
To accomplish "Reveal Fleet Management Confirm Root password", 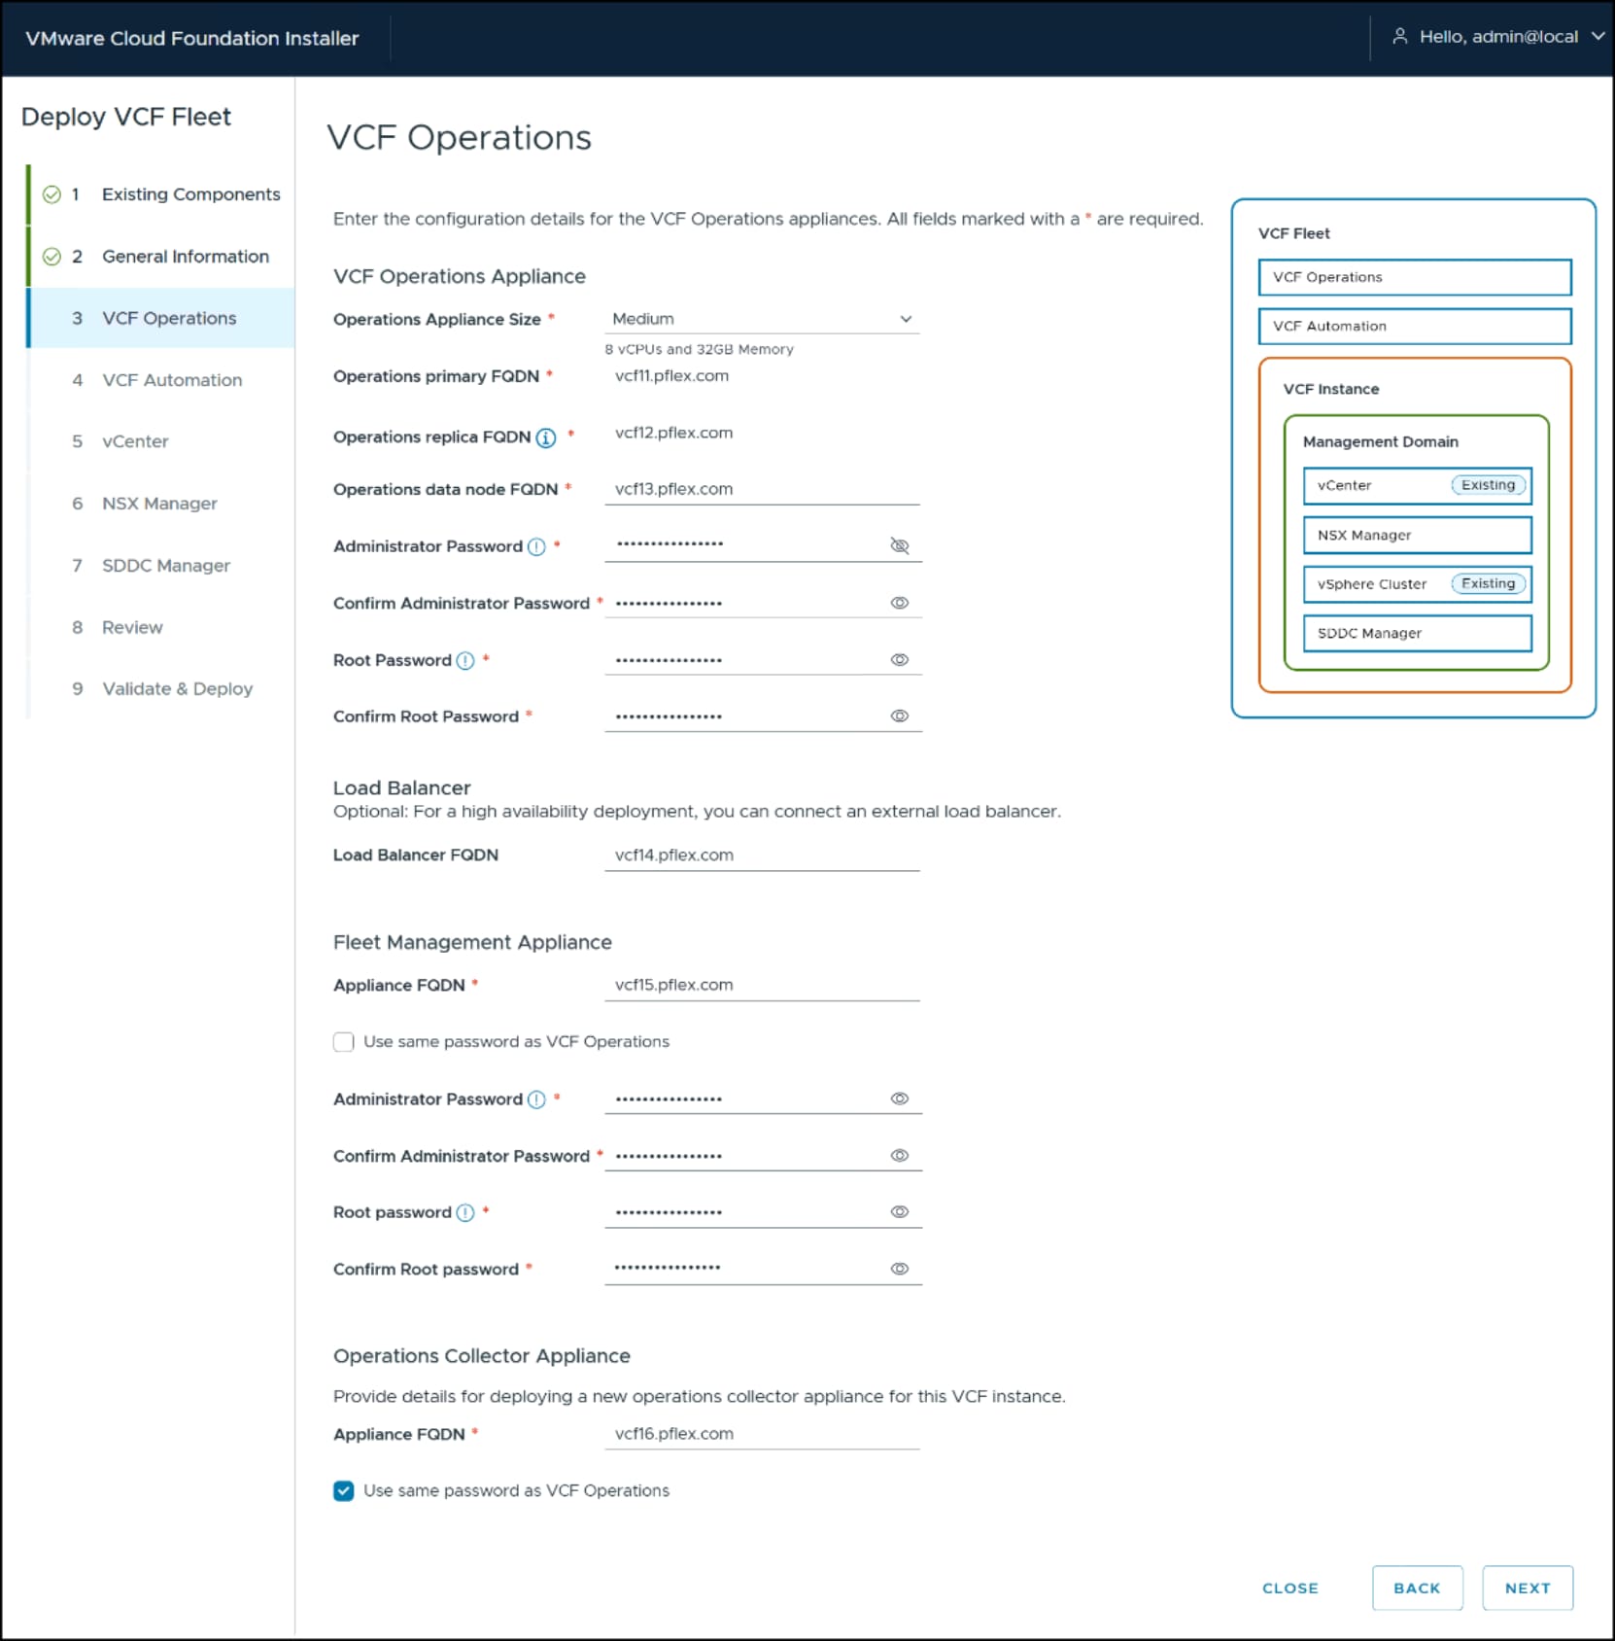I will (x=900, y=1269).
